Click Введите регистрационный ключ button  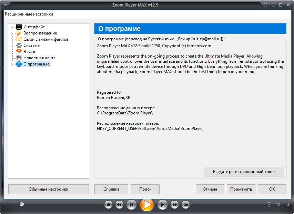click(244, 172)
